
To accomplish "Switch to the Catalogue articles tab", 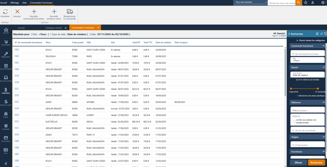I will 54,28.
